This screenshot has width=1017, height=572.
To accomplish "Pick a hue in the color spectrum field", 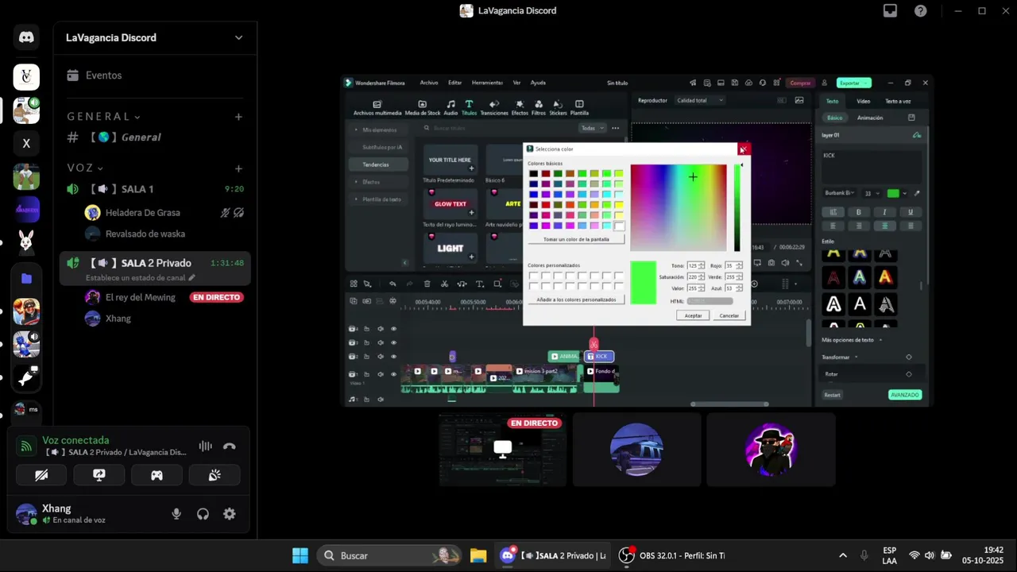I will pyautogui.click(x=679, y=208).
